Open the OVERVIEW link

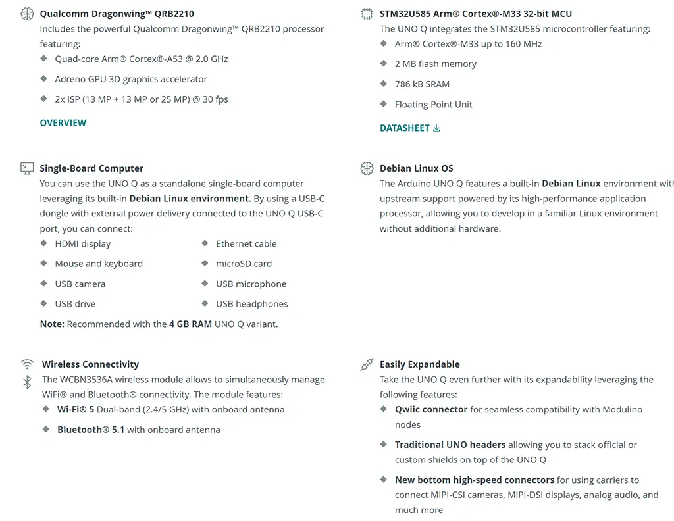[x=63, y=123]
